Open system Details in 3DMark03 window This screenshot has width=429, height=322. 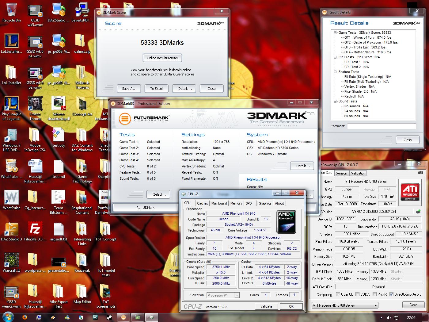(x=303, y=166)
